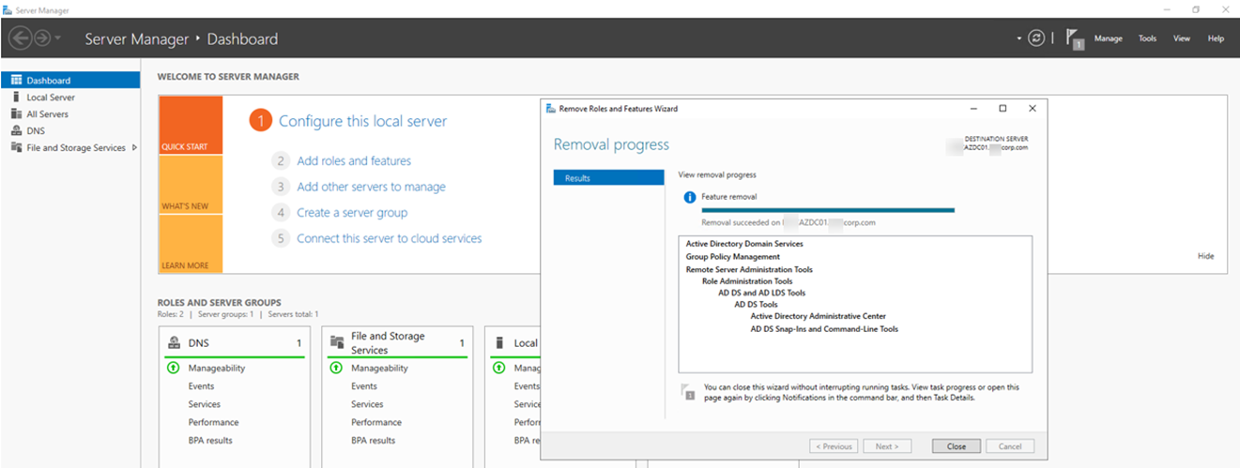Click Add roles and features link
Viewport: 1240px width, 468px height.
(354, 161)
